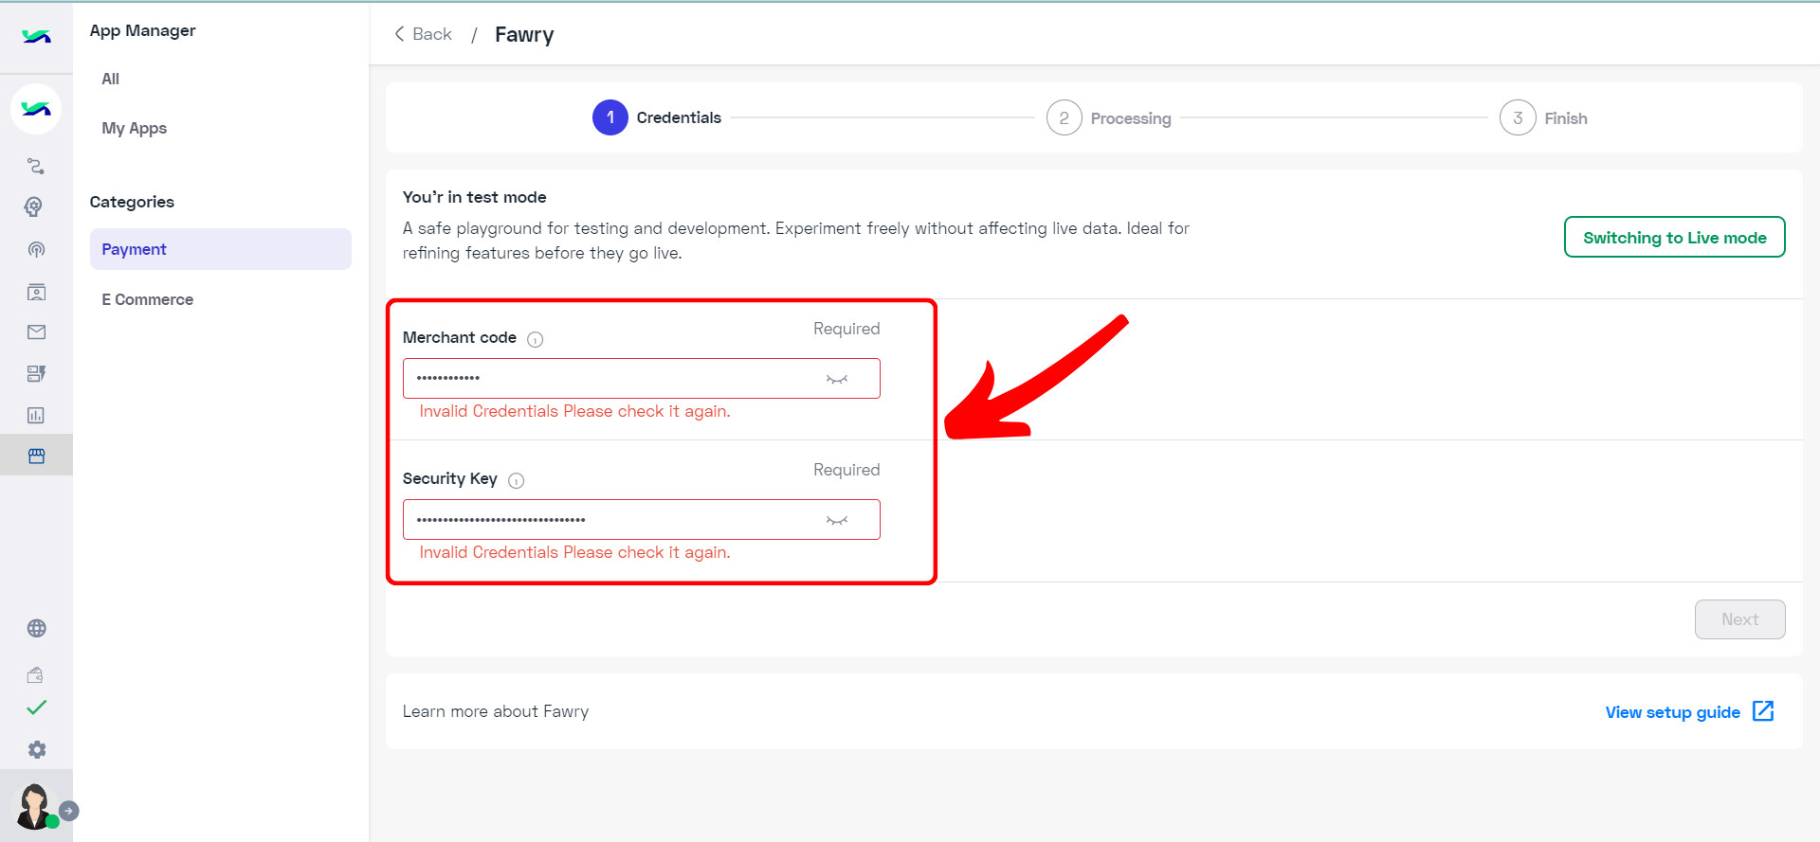The image size is (1820, 842).
Task: Click Switching to Live mode button
Action: coord(1674,237)
